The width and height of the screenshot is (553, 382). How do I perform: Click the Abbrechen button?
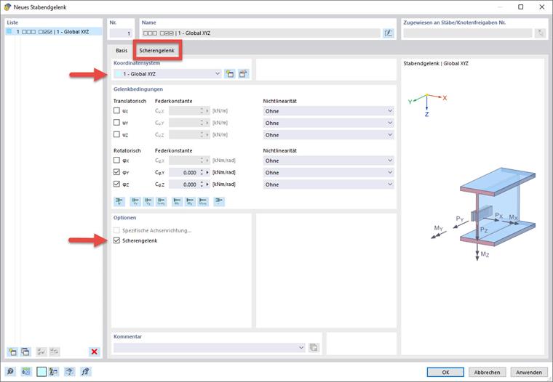487,372
